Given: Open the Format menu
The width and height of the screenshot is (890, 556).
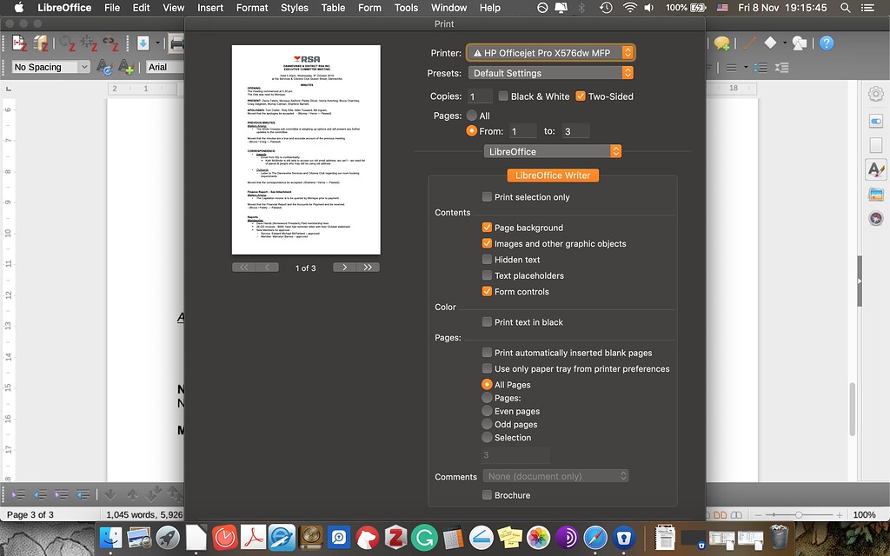Looking at the screenshot, I should tap(252, 8).
